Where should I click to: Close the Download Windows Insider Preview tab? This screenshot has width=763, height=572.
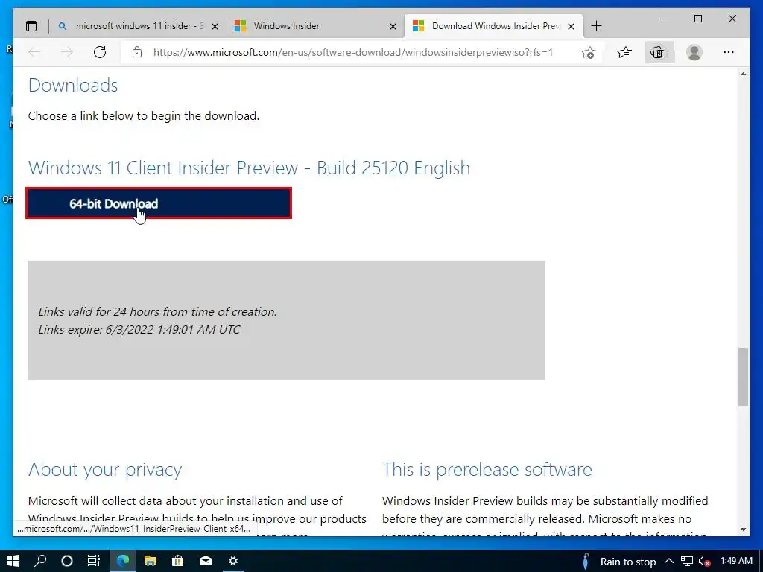pyautogui.click(x=572, y=26)
